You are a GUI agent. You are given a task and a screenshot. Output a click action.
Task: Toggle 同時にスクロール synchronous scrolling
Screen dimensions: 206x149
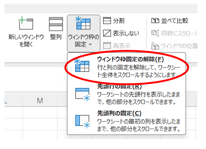174,33
